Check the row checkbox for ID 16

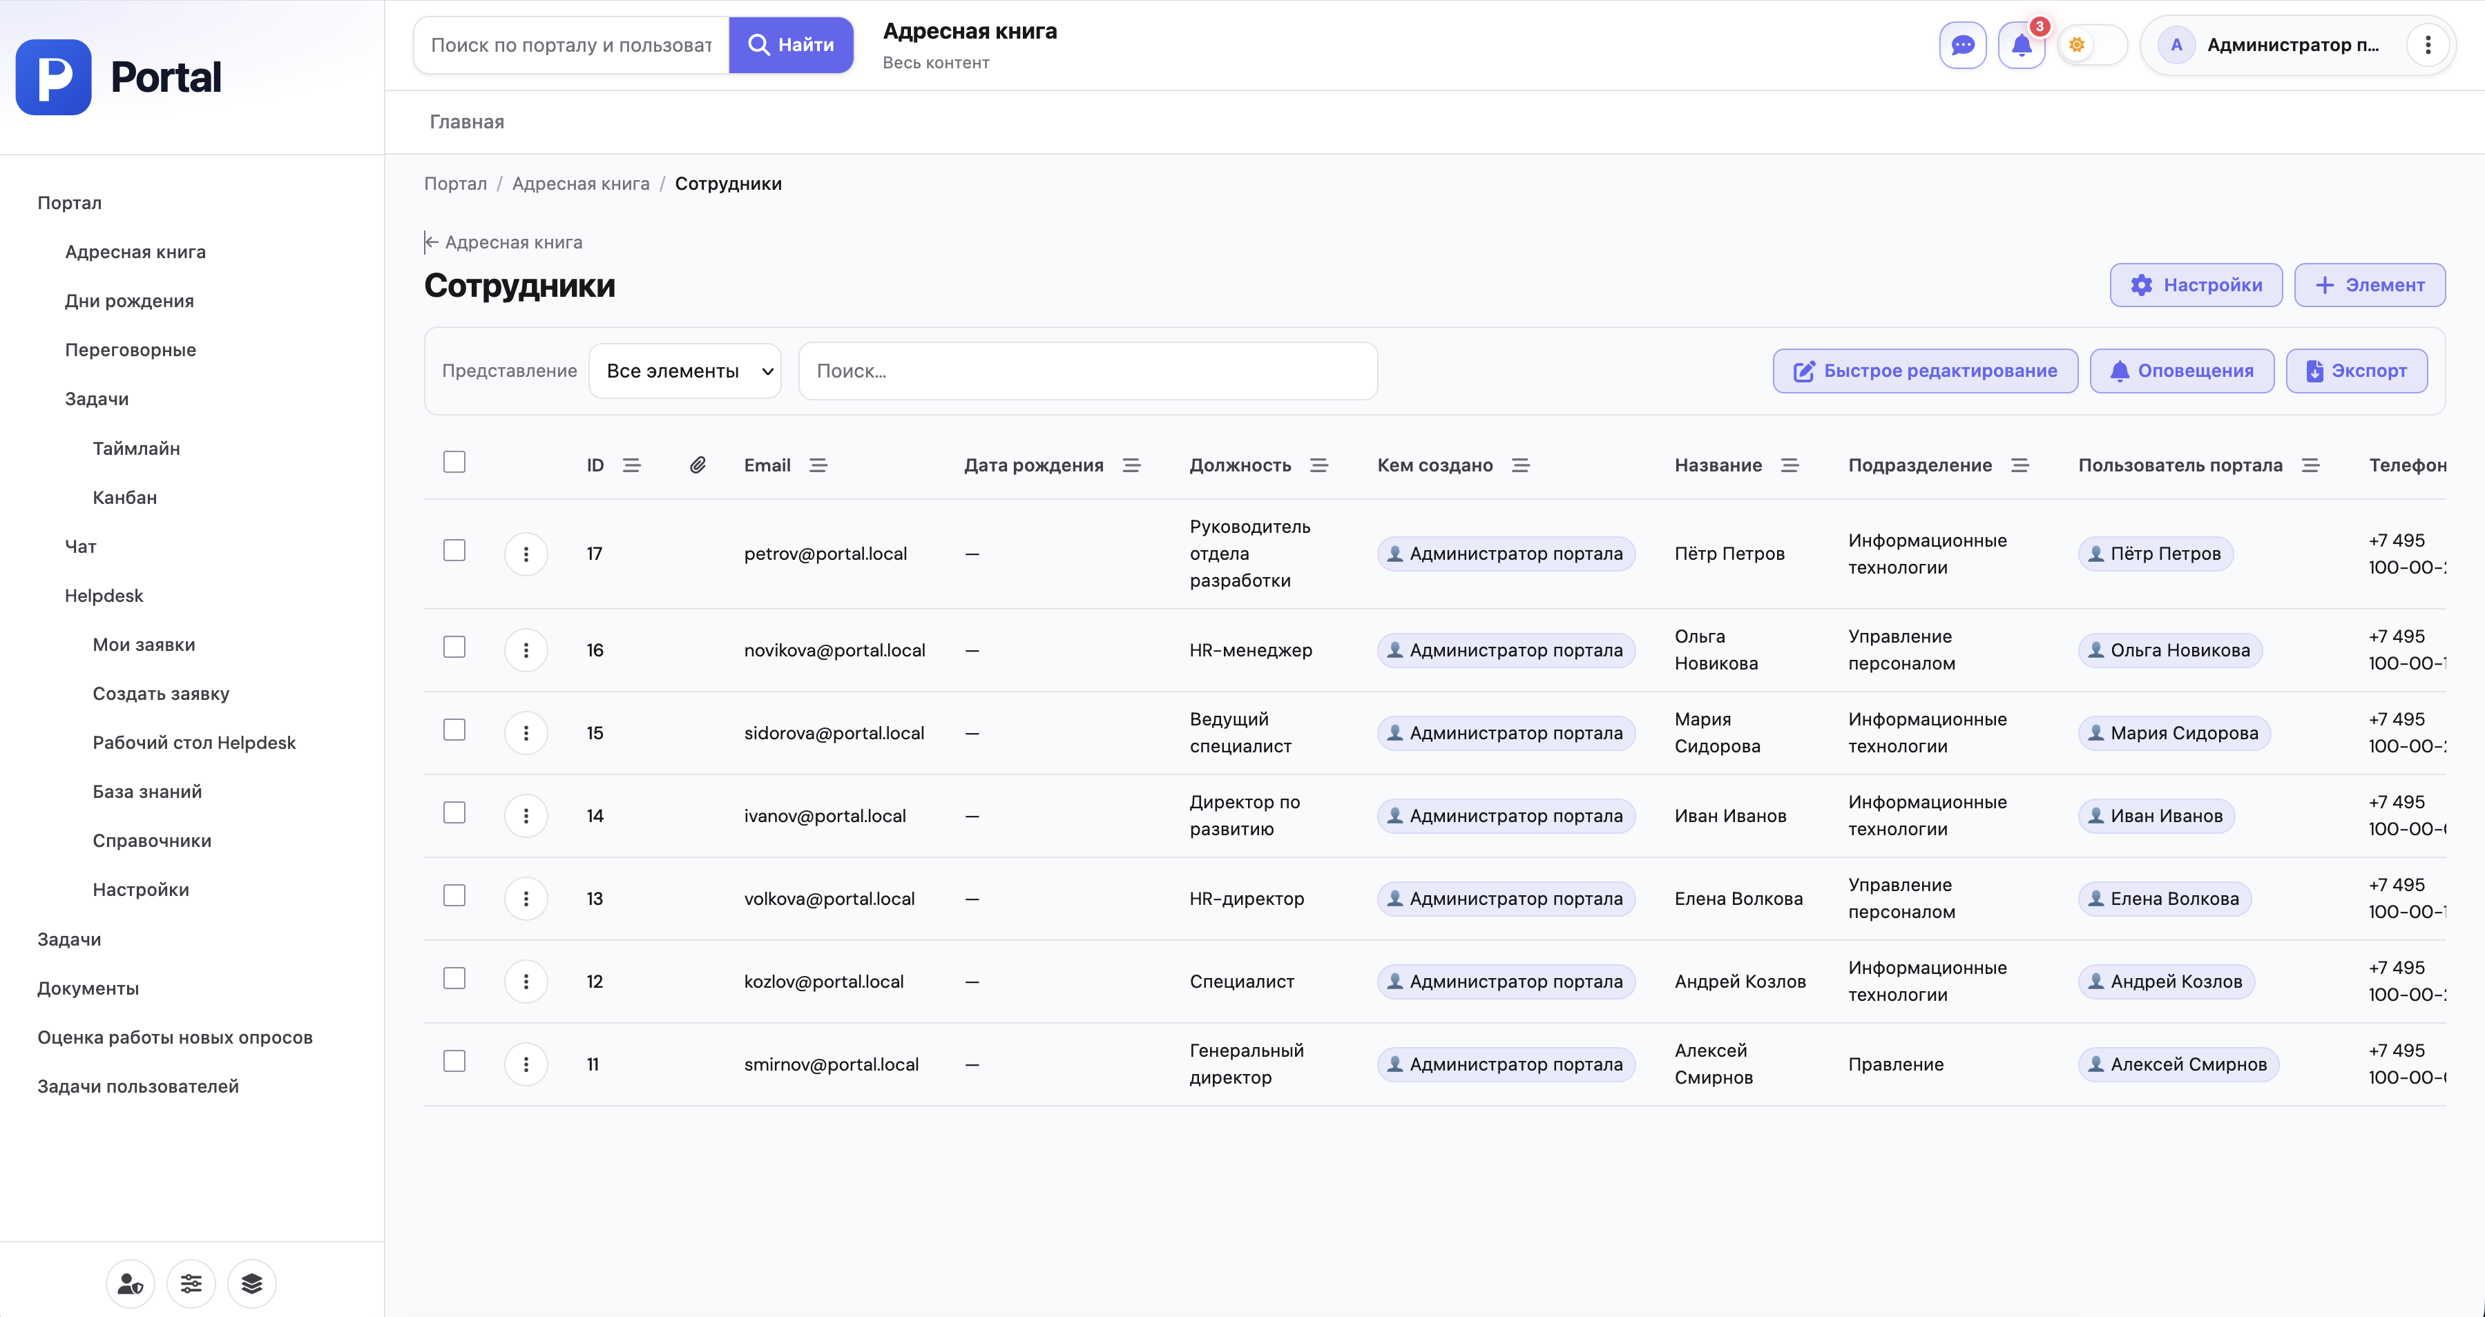click(x=454, y=646)
